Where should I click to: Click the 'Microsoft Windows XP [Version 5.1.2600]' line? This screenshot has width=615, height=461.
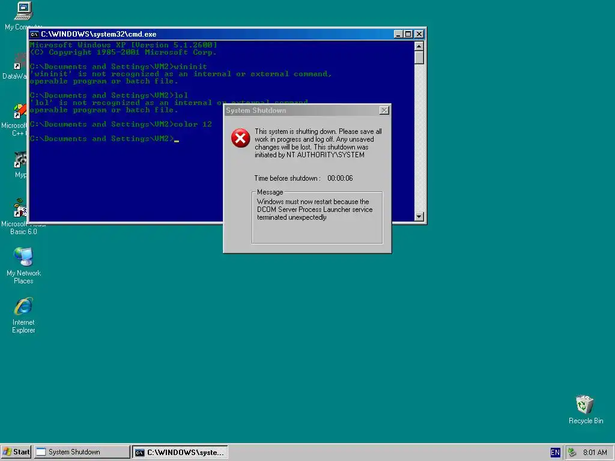(124, 45)
